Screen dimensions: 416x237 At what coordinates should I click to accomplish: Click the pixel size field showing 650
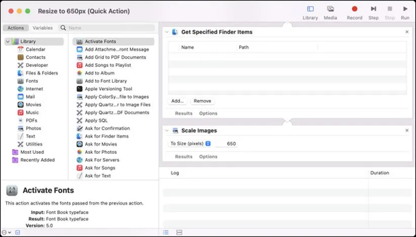227,144
